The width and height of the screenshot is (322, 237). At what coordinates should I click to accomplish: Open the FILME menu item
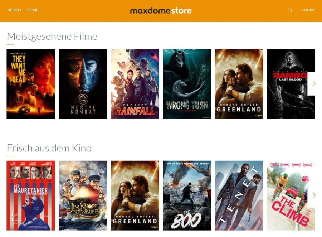[x=33, y=10]
